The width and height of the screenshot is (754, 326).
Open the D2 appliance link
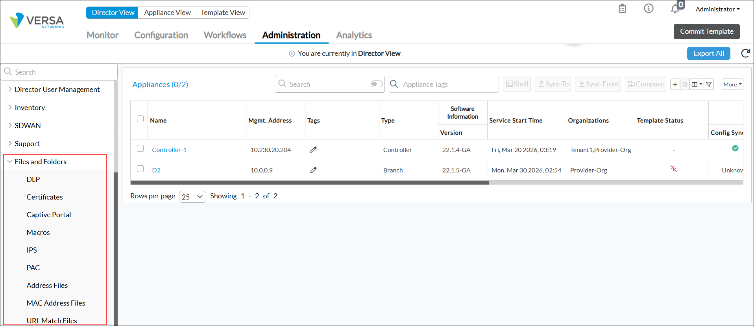coord(156,170)
